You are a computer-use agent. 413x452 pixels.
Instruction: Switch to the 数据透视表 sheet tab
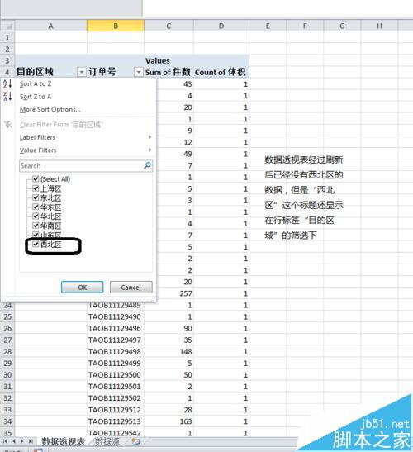pos(63,441)
